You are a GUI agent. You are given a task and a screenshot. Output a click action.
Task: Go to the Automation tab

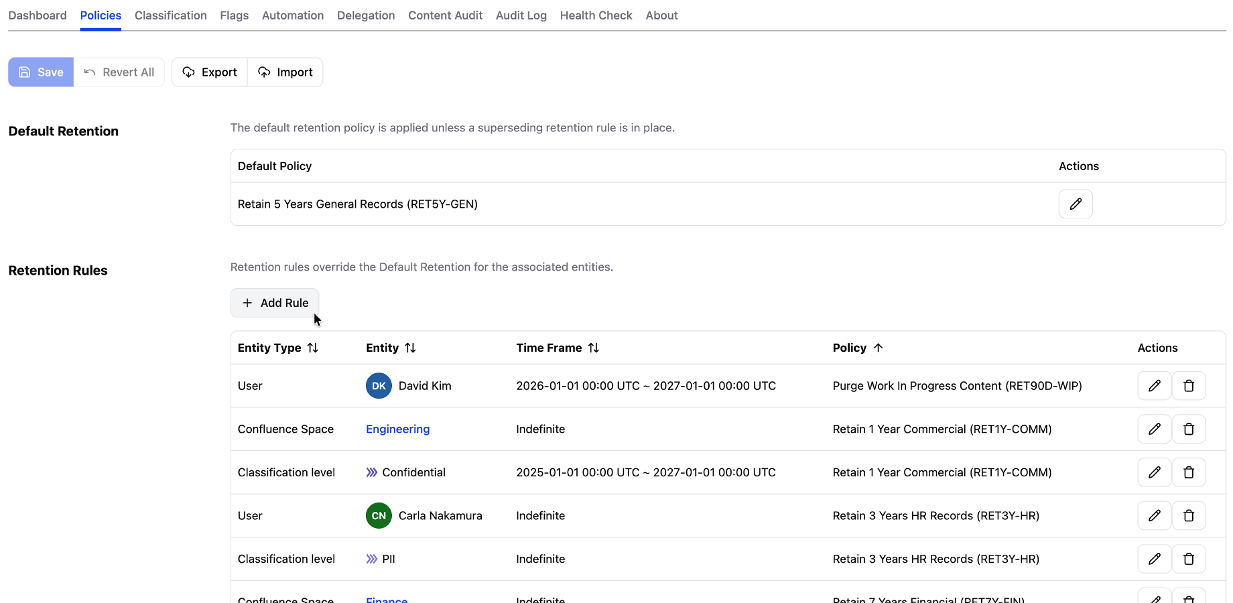click(293, 15)
